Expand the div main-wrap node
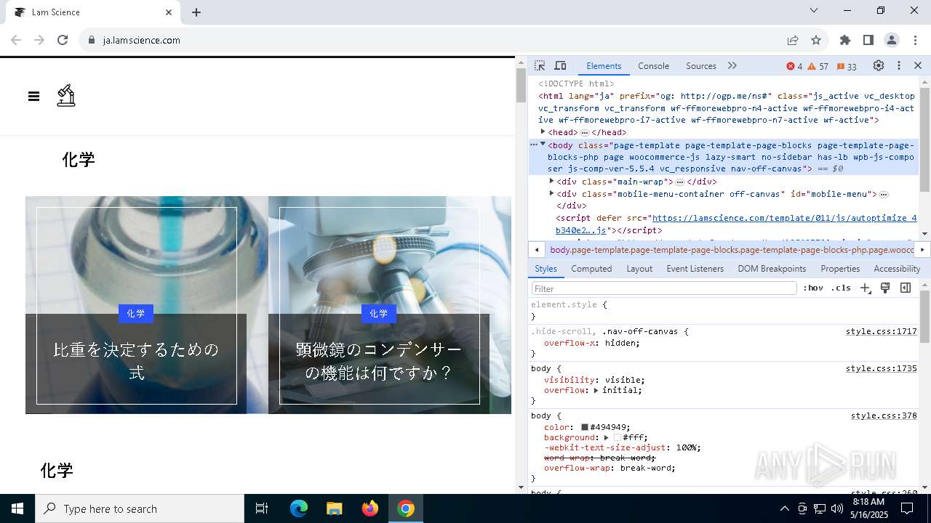 tap(551, 182)
